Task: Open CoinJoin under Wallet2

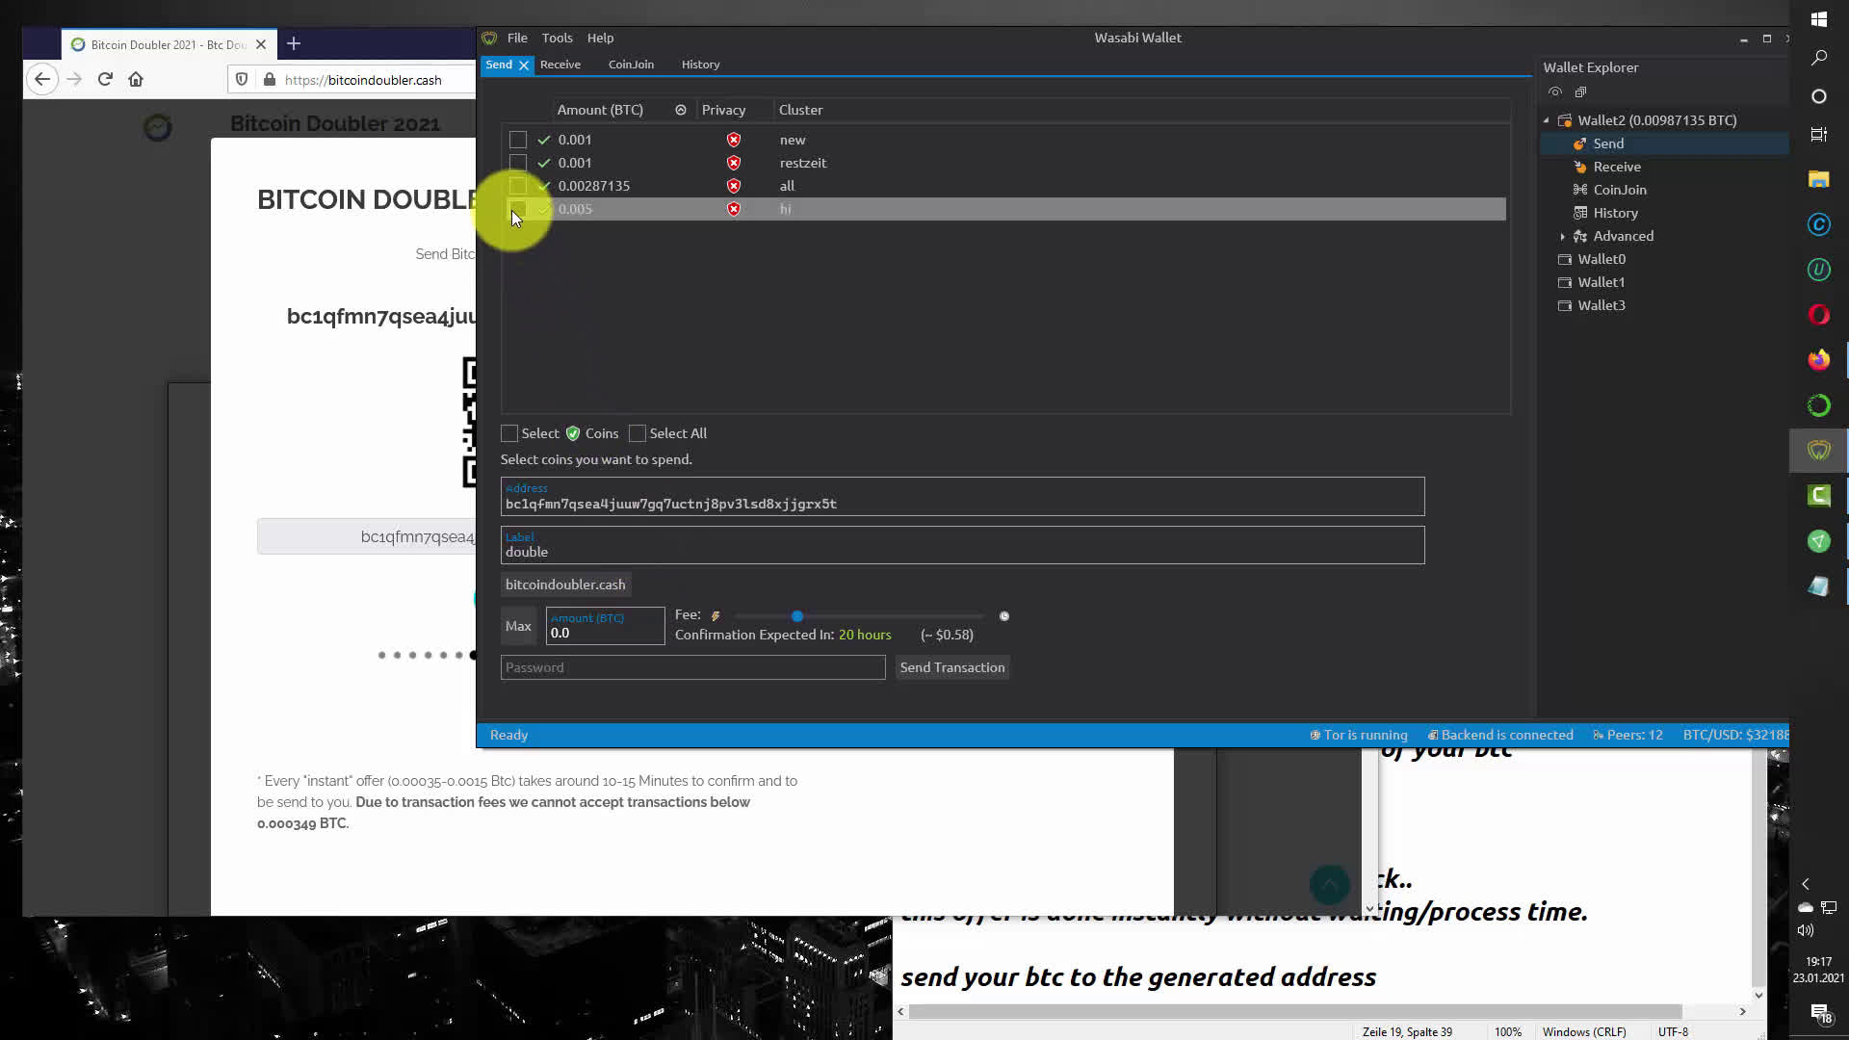Action: 1619,190
